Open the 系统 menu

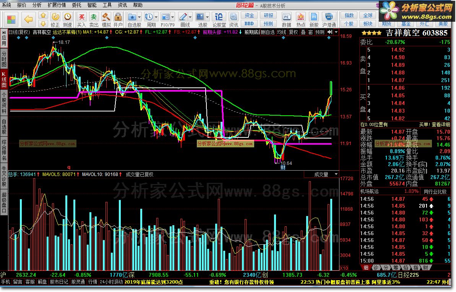(x=6, y=5)
